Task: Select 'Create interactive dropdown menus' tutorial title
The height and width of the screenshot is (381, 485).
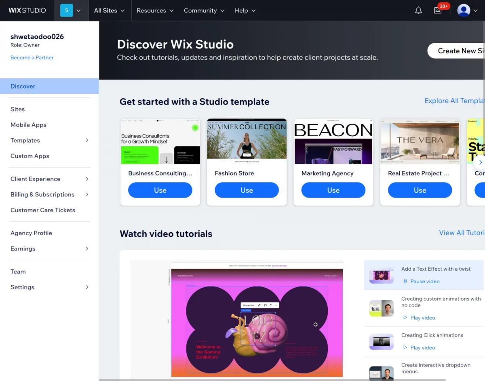Action: (436, 368)
